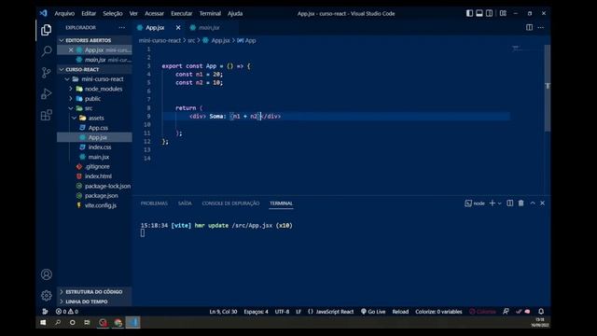Expand Linha do Tempo section
Screen dimensions: 597x336
(x=94, y=301)
